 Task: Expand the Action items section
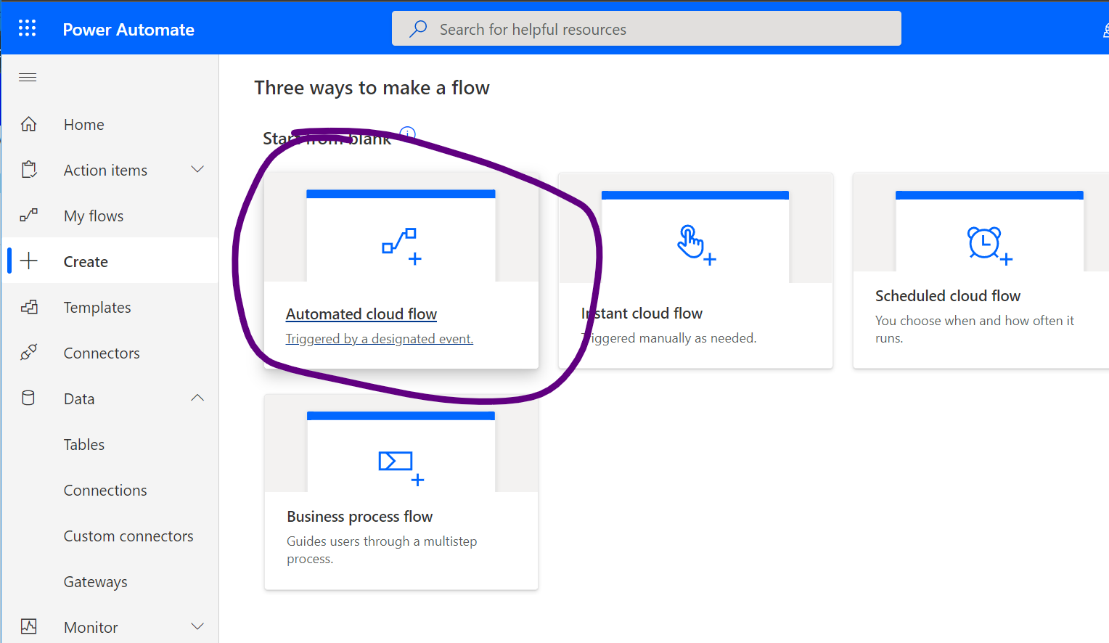[197, 169]
